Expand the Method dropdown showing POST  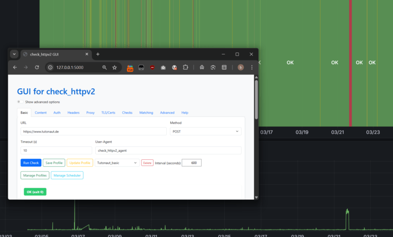(x=206, y=131)
